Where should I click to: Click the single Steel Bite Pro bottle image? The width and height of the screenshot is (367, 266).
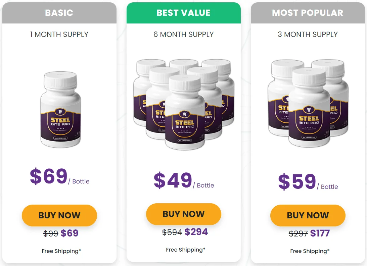tap(60, 110)
